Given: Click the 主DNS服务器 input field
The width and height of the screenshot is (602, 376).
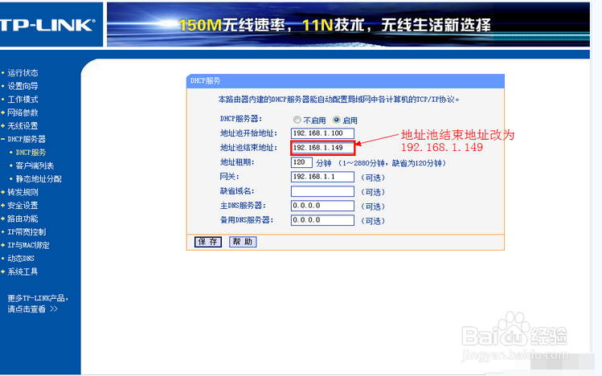Looking at the screenshot, I should coord(322,206).
